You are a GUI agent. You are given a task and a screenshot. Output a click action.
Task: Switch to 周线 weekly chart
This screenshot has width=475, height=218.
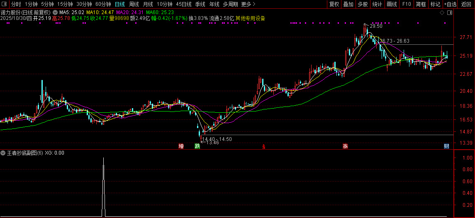tap(134, 4)
